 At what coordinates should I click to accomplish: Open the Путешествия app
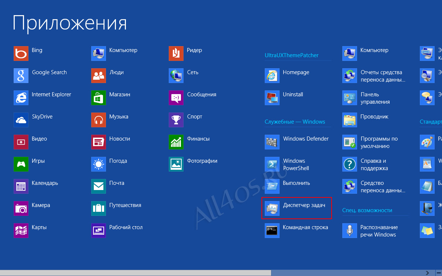(x=98, y=208)
